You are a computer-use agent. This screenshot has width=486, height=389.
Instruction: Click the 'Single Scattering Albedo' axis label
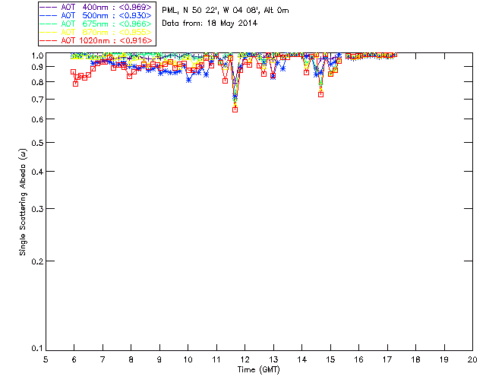[x=23, y=202]
